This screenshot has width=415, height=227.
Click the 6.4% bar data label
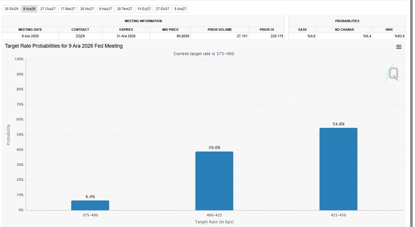coord(90,197)
